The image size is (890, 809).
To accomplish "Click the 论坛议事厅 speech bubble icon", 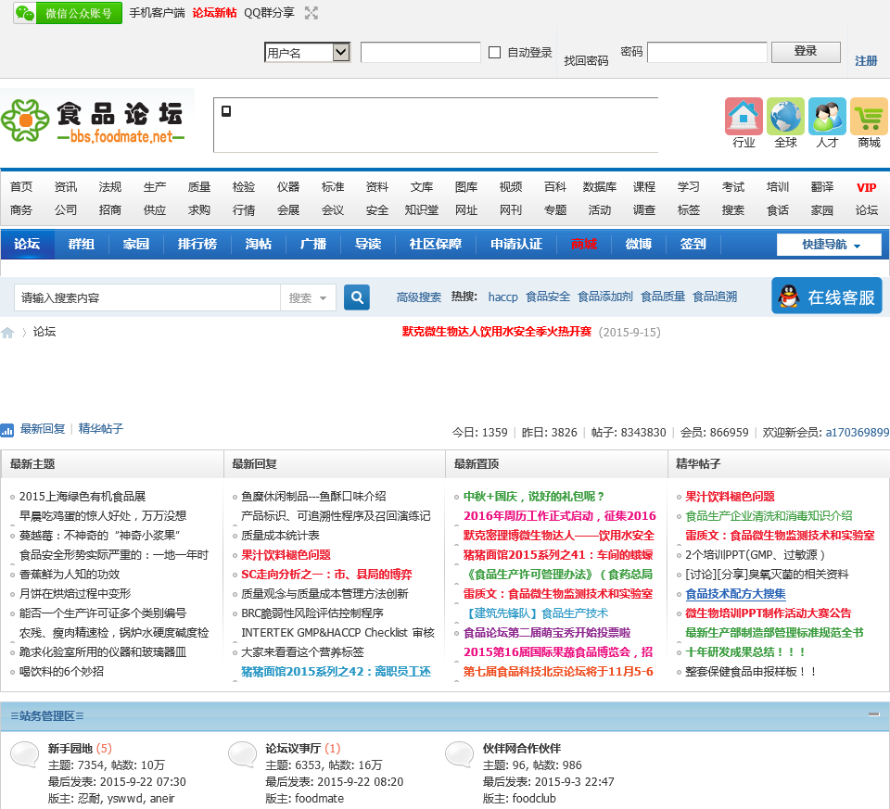I will [x=242, y=754].
